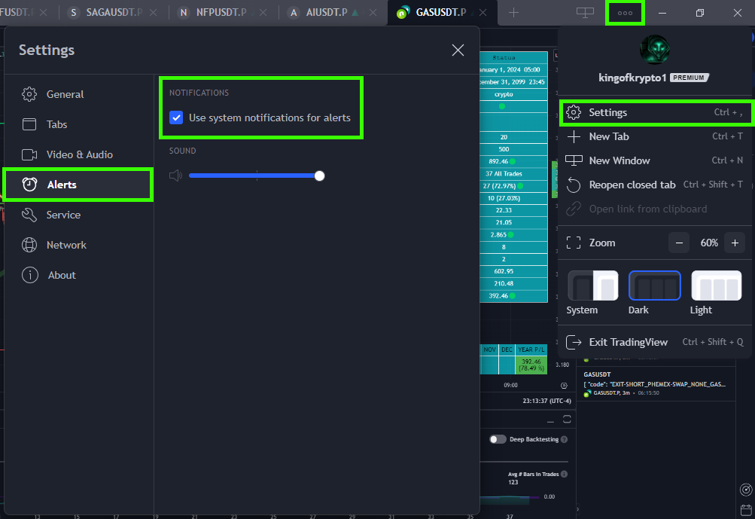Screen dimensions: 755x519
Task: Increase zoom with the plus button
Action: [734, 243]
